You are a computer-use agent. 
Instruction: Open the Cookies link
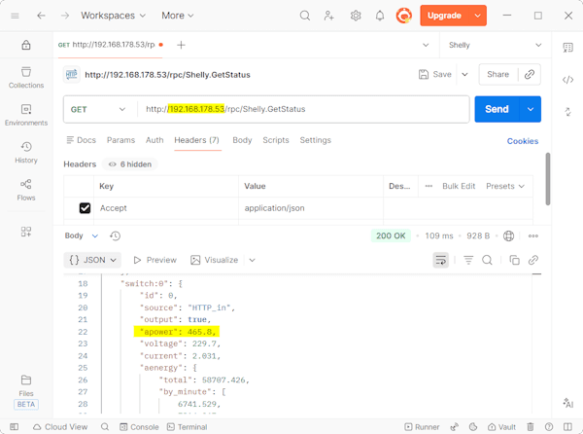coord(522,141)
